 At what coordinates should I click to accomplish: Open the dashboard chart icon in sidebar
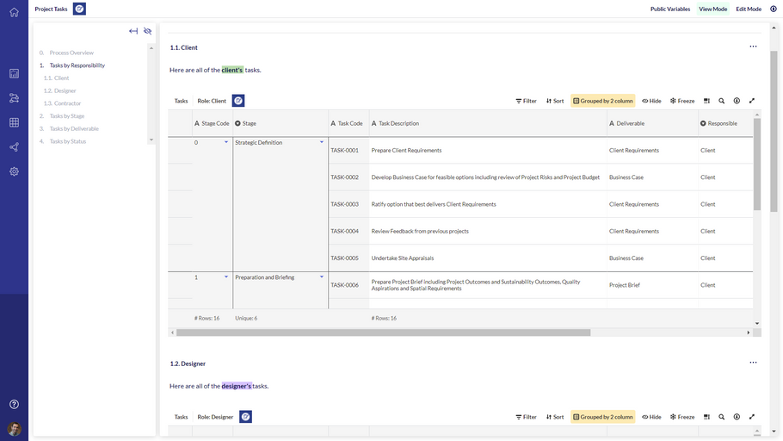click(x=14, y=74)
